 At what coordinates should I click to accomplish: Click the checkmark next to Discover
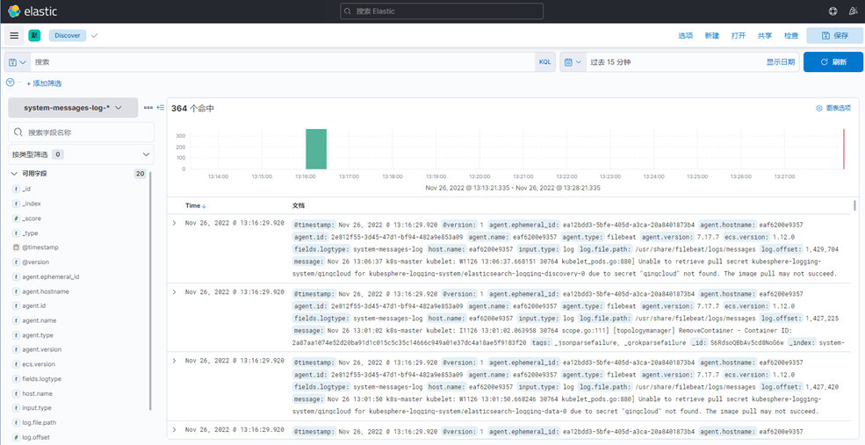pos(94,35)
